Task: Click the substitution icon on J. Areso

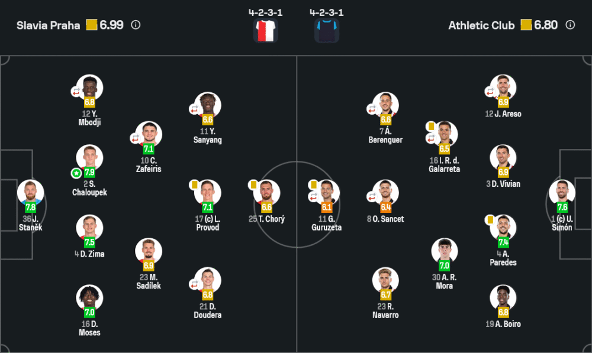Action: click(x=490, y=92)
